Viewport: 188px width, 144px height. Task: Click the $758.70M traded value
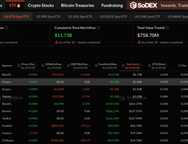[x=148, y=35]
